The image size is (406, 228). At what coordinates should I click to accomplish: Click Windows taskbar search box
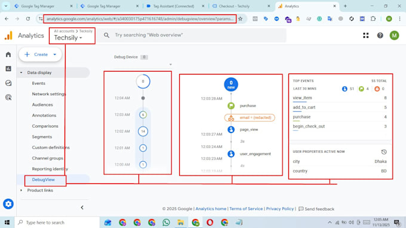(x=57, y=222)
